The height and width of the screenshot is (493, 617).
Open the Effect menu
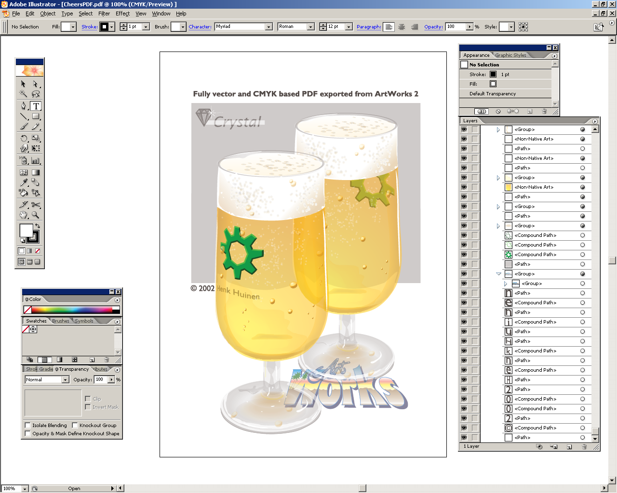pyautogui.click(x=122, y=13)
